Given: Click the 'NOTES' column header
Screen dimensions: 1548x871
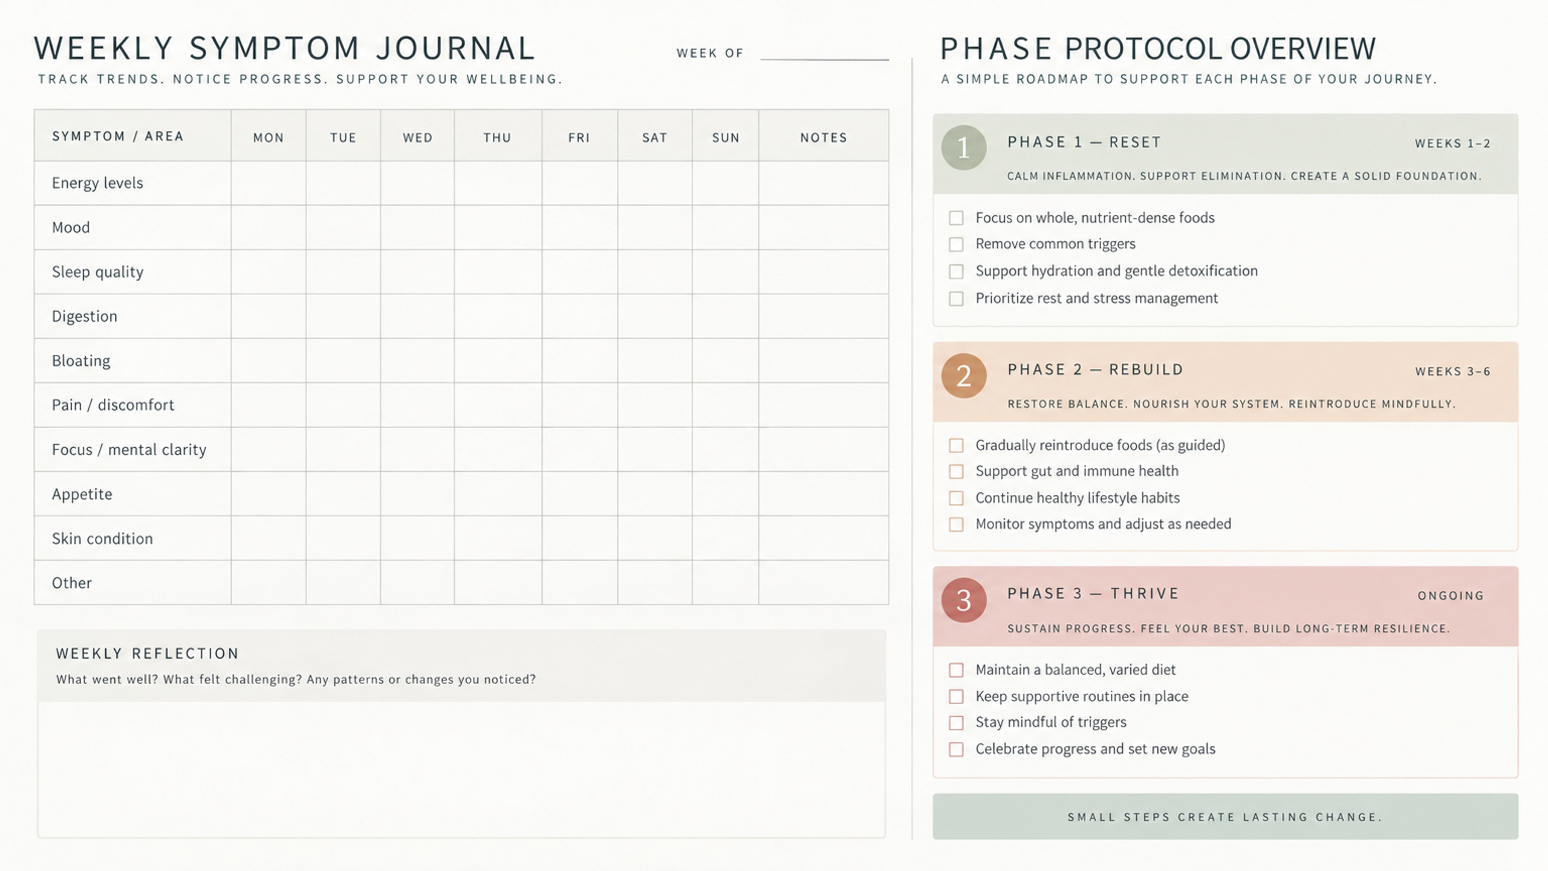Looking at the screenshot, I should pyautogui.click(x=824, y=138).
